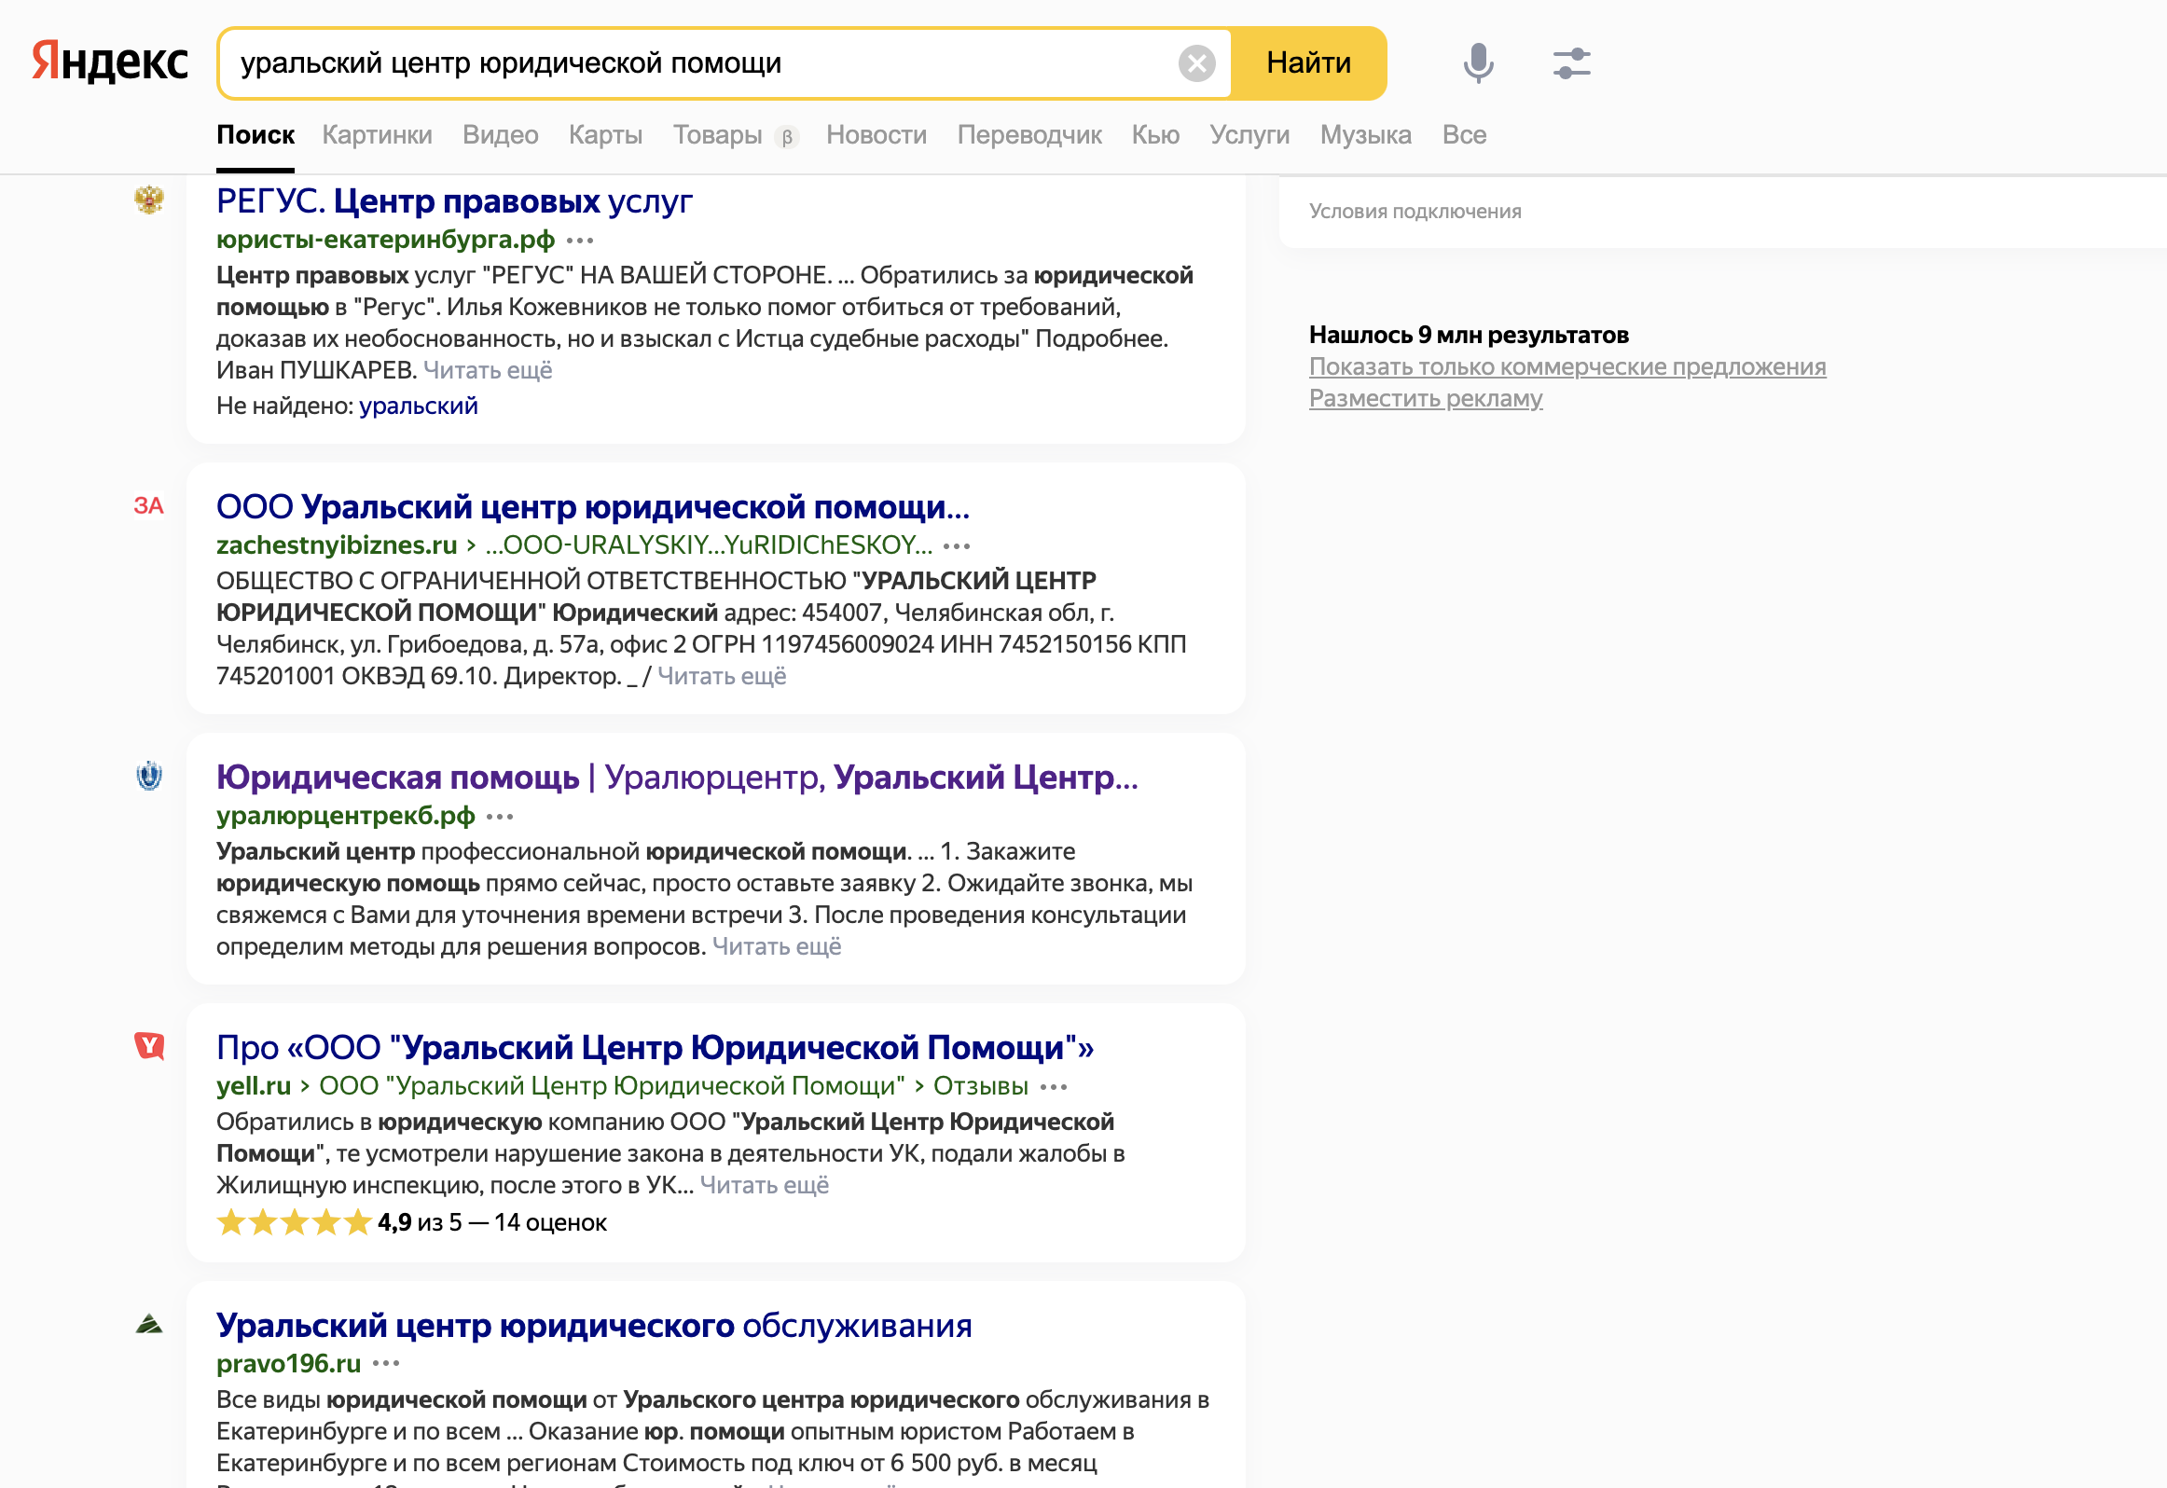The image size is (2167, 1488).
Task: Click the pravo196.ru favicon
Action: pyautogui.click(x=149, y=1324)
